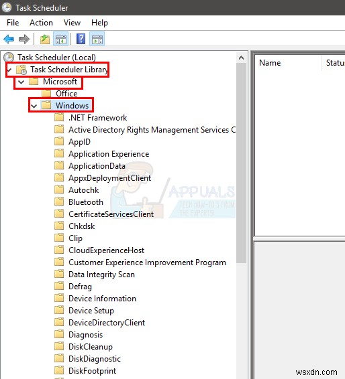This screenshot has width=345, height=379.
Task: Select the Device Information folder
Action: coord(102,299)
